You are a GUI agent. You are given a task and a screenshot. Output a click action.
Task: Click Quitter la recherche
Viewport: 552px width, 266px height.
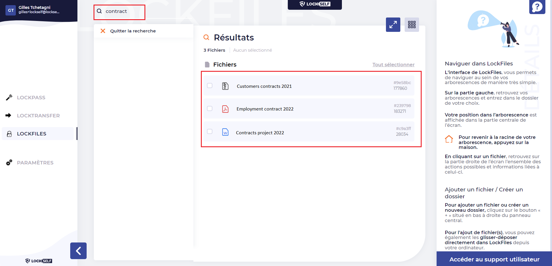(133, 31)
